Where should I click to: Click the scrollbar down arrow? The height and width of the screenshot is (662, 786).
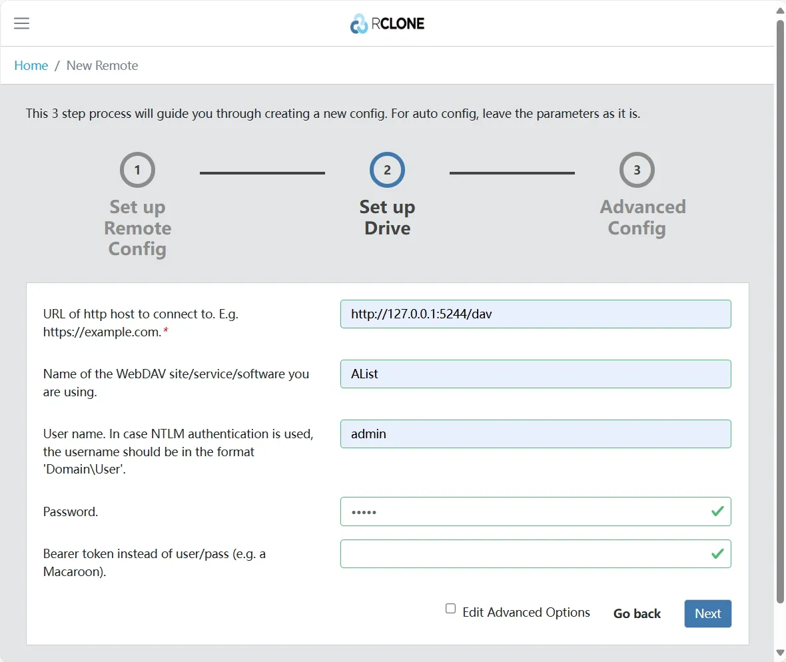click(x=780, y=653)
